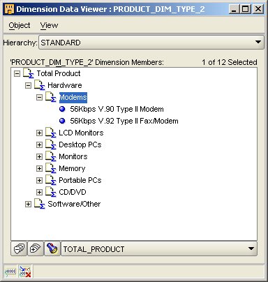Click the flashlight find icon
This screenshot has width=268, height=282.
click(x=52, y=248)
